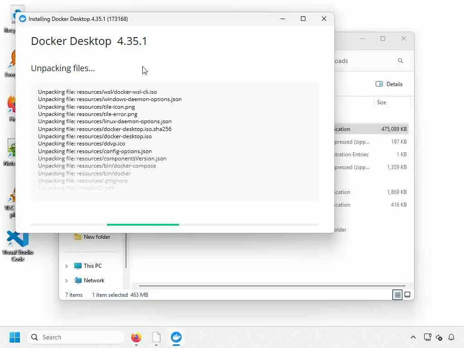Screen dimensions: 464x348
Task: Expand the This PC tree node
Action: 67,266
